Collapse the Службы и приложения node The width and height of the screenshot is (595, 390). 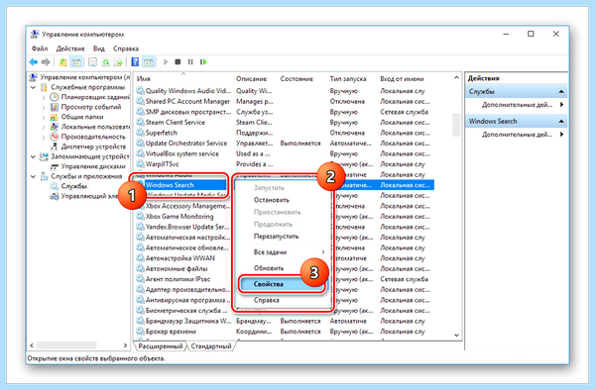click(x=33, y=176)
